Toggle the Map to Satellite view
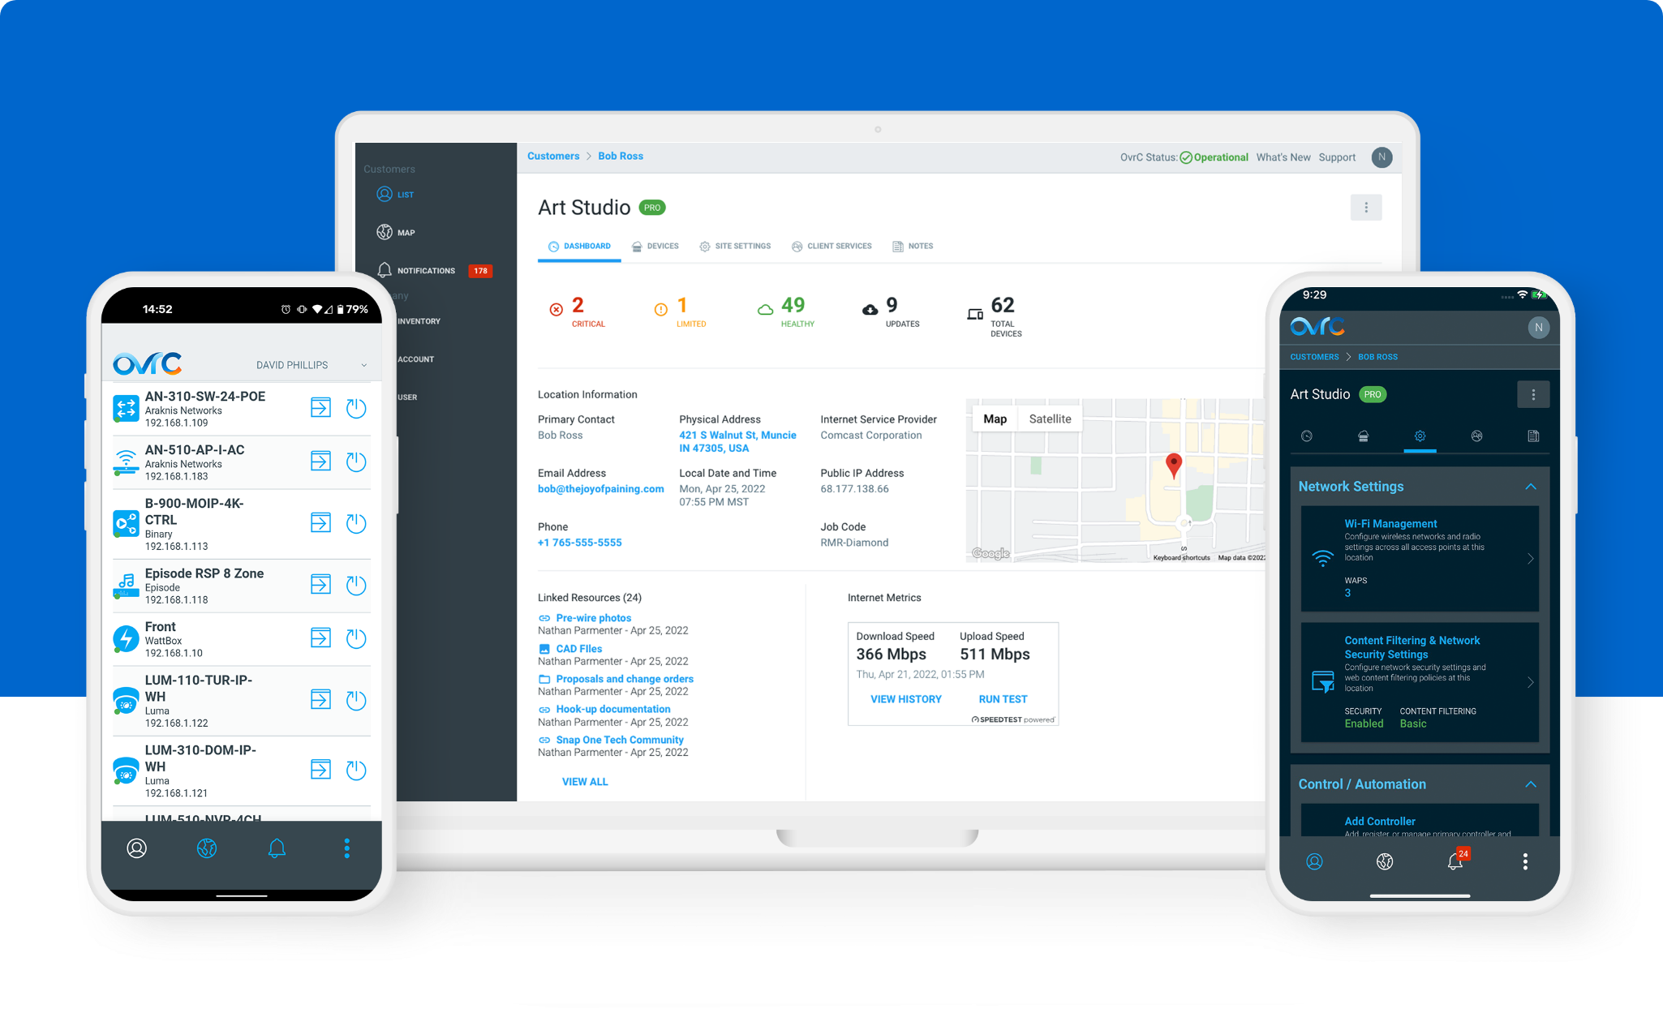Screen dimensions: 1663x1009 click(1050, 419)
